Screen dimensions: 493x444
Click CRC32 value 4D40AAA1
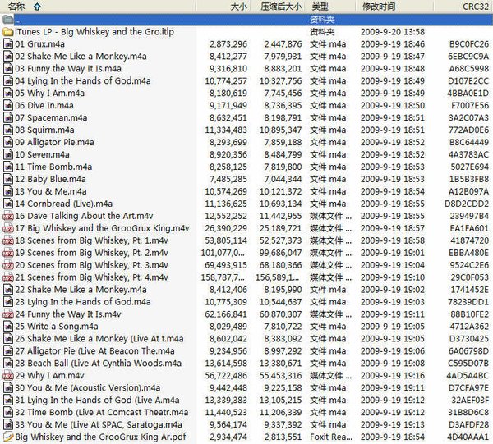click(x=468, y=437)
